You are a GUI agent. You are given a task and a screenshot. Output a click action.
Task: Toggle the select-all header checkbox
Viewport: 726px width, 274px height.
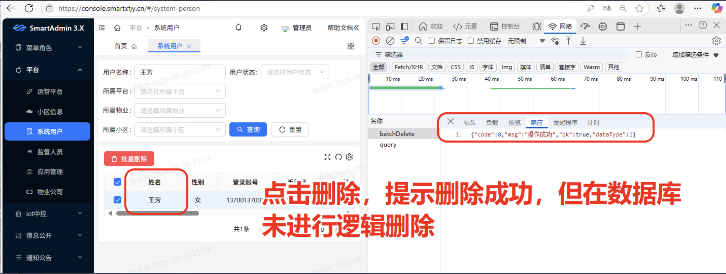pos(117,182)
